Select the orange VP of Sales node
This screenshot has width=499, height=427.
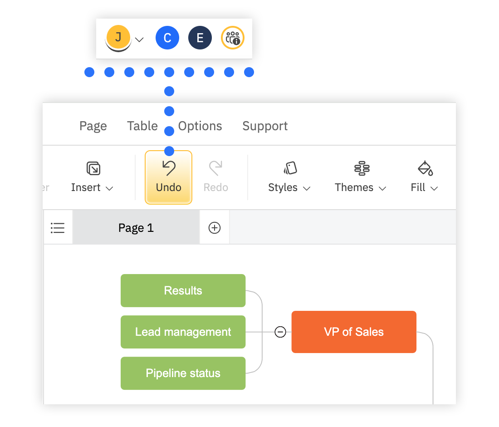pos(354,332)
